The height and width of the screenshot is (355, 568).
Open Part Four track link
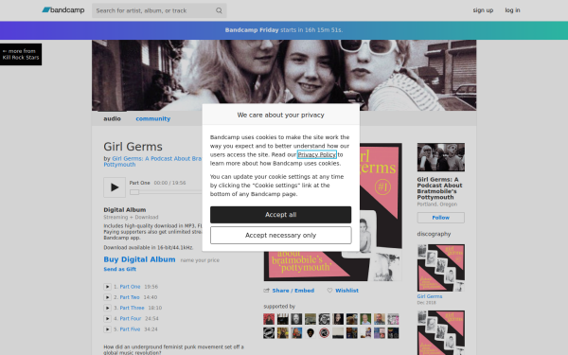131,319
